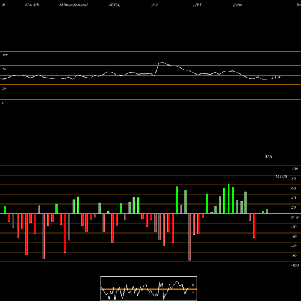Click the 'SI & MR' title text
Image resolution: width=301 pixels, height=301 pixels.
click(x=32, y=5)
